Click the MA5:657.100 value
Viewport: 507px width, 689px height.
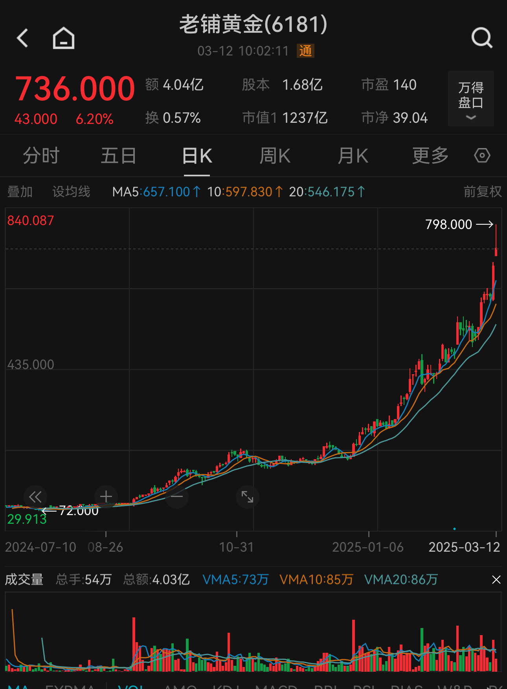point(156,192)
